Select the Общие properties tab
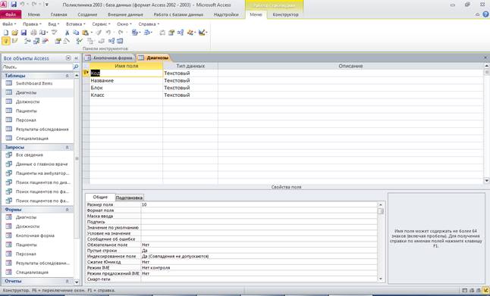 pos(100,197)
